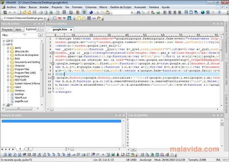Collapse code fold at line 11

(53, 78)
